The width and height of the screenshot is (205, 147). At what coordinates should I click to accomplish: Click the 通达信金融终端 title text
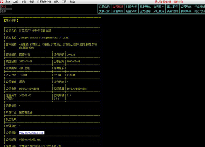click(x=163, y=2)
